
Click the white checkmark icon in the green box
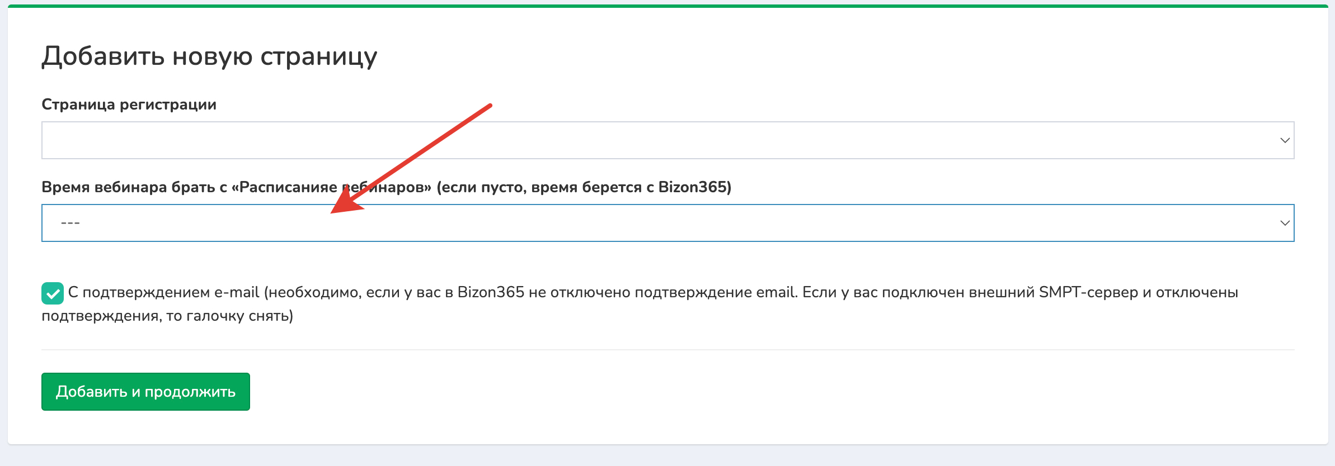coord(53,294)
